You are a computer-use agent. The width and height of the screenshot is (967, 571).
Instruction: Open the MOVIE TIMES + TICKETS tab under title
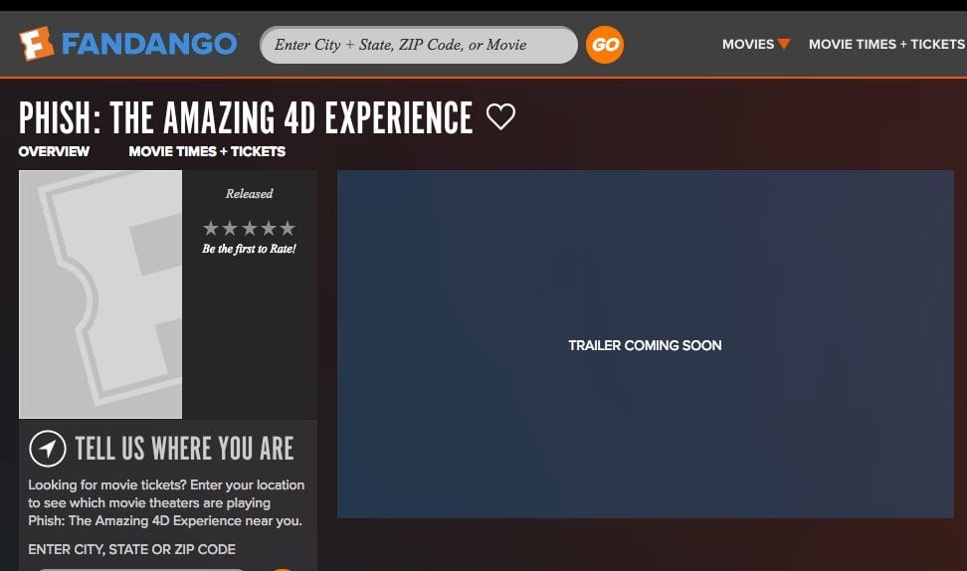pyautogui.click(x=207, y=151)
